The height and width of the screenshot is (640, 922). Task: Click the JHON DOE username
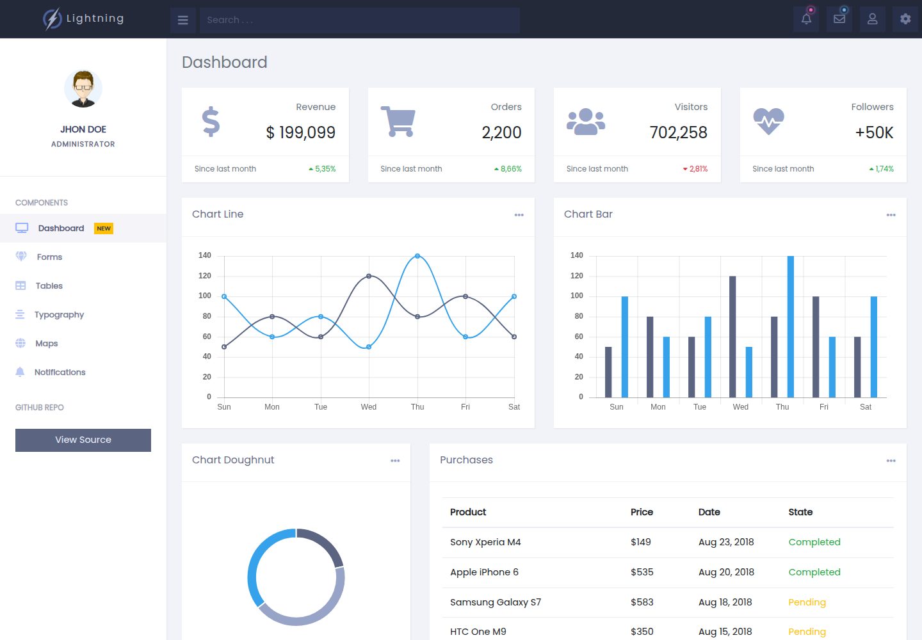[x=83, y=129]
